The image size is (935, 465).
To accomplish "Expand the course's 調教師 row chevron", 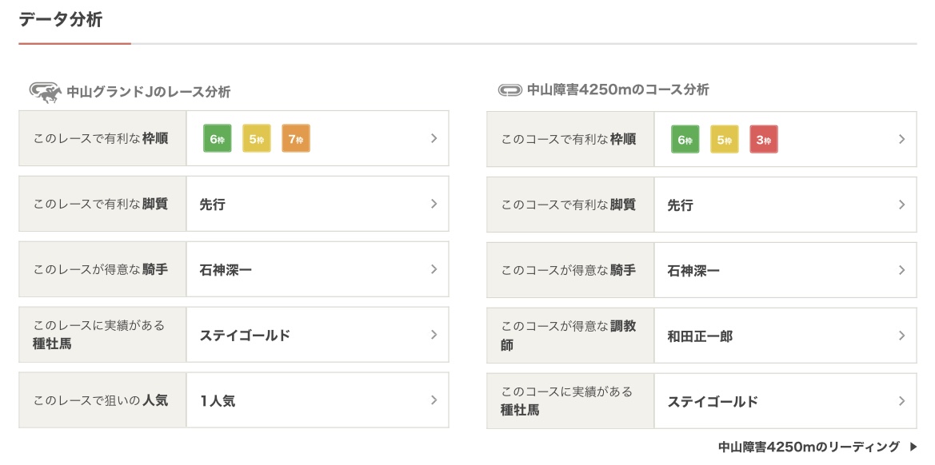I will [x=901, y=336].
